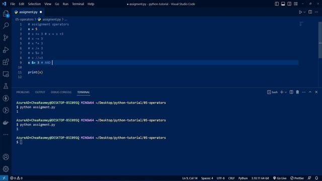This screenshot has height=181, width=322.
Task: Split the terminal panel
Action: pos(291,92)
